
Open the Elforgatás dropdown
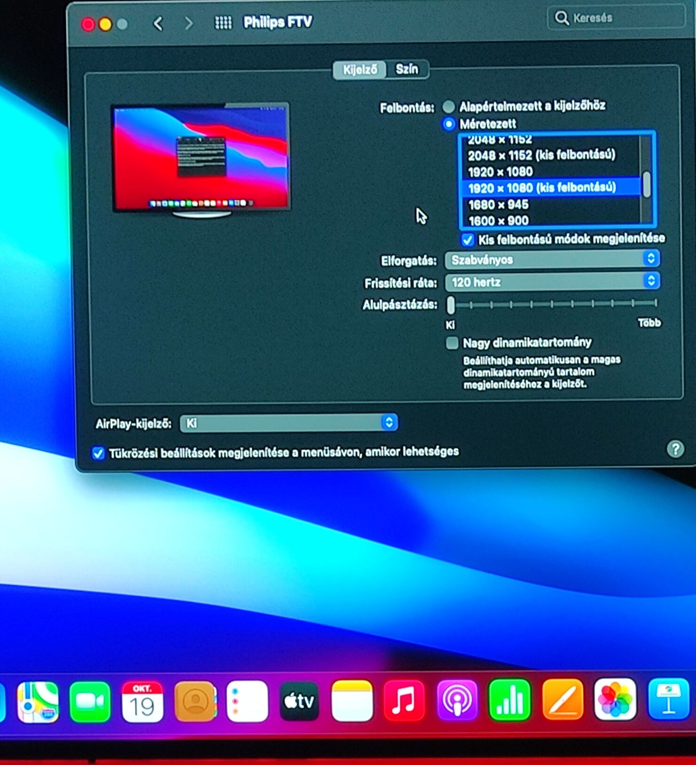click(552, 259)
